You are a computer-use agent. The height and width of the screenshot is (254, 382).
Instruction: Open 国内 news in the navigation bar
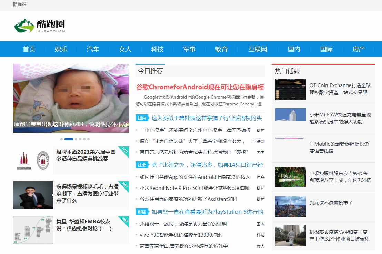pyautogui.click(x=294, y=49)
